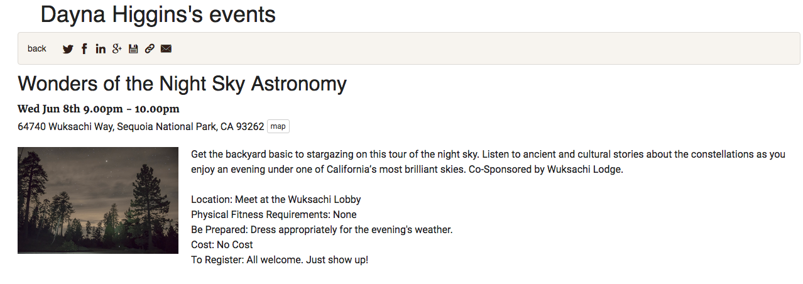Click the back link in toolbar
803x284 pixels.
click(37, 48)
